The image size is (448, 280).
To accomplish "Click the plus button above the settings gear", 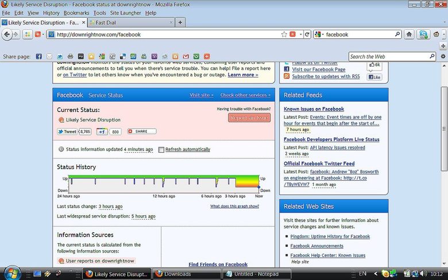I will point(443,46).
